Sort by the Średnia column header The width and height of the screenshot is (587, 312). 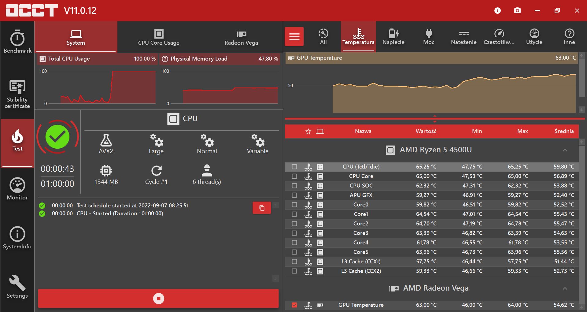(564, 131)
